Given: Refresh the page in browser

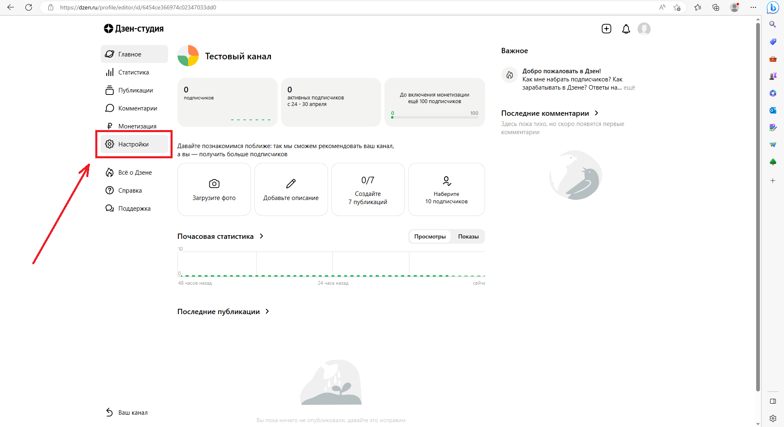Looking at the screenshot, I should tap(29, 7).
